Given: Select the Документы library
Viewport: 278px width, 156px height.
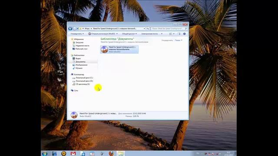Looking at the screenshot, I should [80, 62].
